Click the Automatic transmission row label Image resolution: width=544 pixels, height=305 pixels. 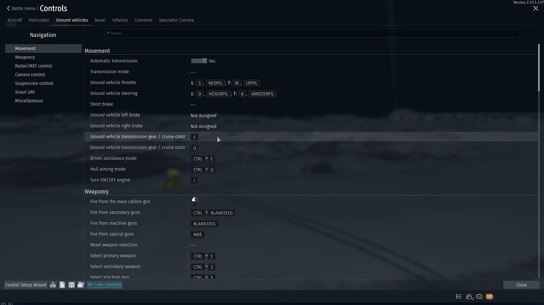(114, 61)
